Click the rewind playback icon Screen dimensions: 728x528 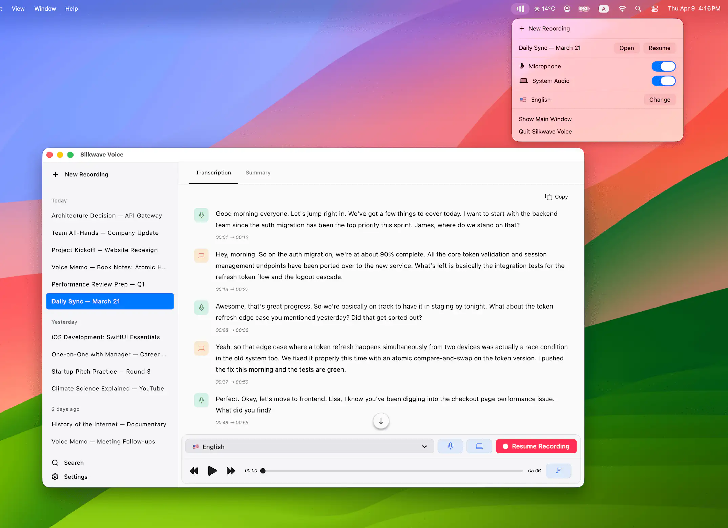click(x=194, y=471)
